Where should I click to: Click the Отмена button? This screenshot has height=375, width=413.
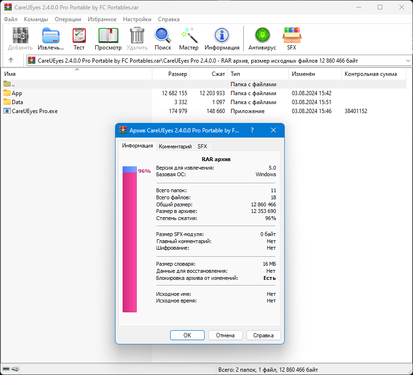tap(225, 335)
